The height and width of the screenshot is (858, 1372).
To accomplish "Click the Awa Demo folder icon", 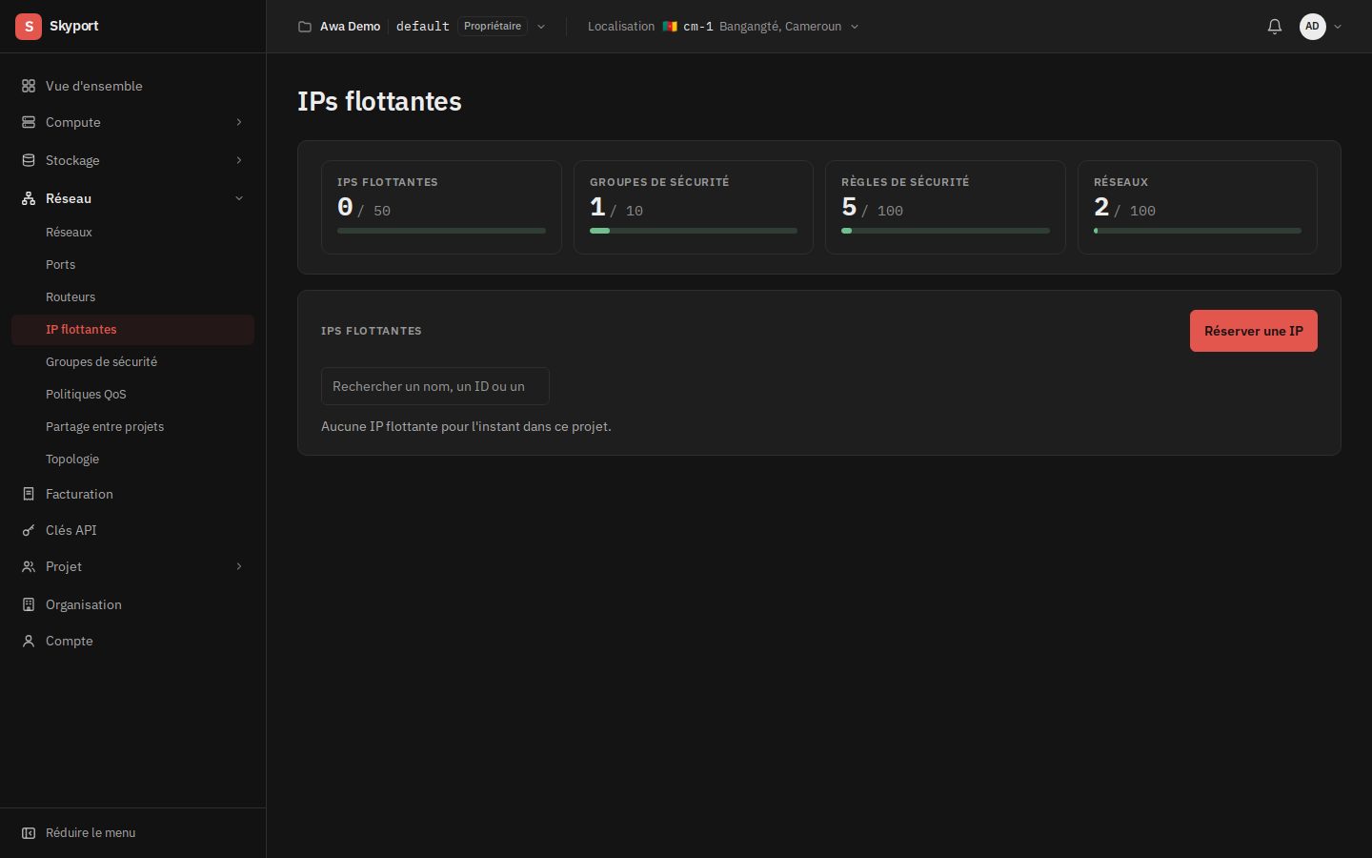I will [305, 27].
